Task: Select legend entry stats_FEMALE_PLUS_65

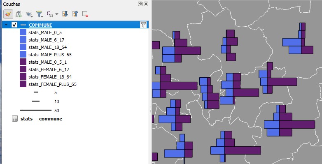Action: [x=52, y=84]
